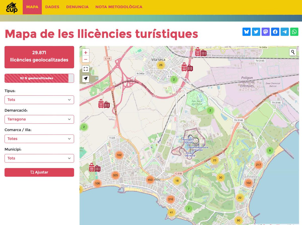Open the NOTA METODOLÒGICA tab
The image size is (302, 225).
[x=119, y=7]
